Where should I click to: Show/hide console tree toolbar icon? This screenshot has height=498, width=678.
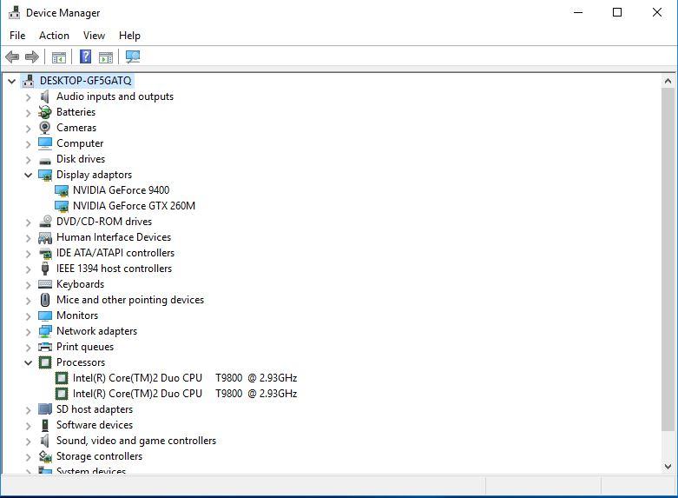tap(59, 56)
